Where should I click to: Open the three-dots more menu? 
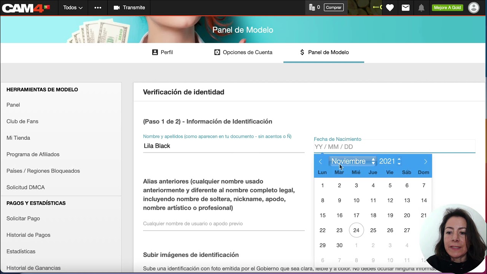[98, 8]
